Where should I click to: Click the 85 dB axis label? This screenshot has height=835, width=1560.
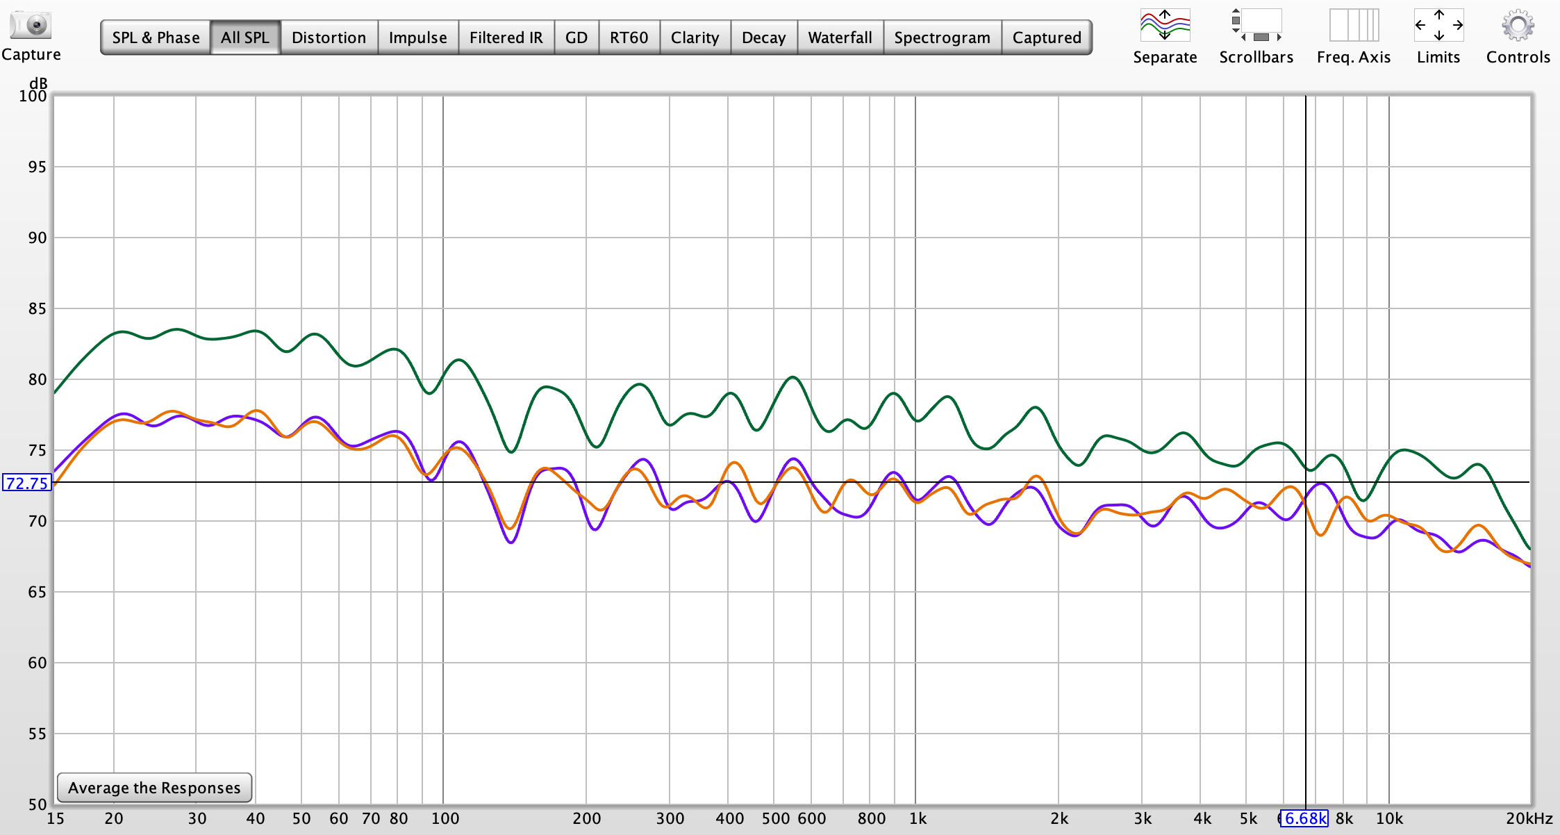click(x=37, y=308)
